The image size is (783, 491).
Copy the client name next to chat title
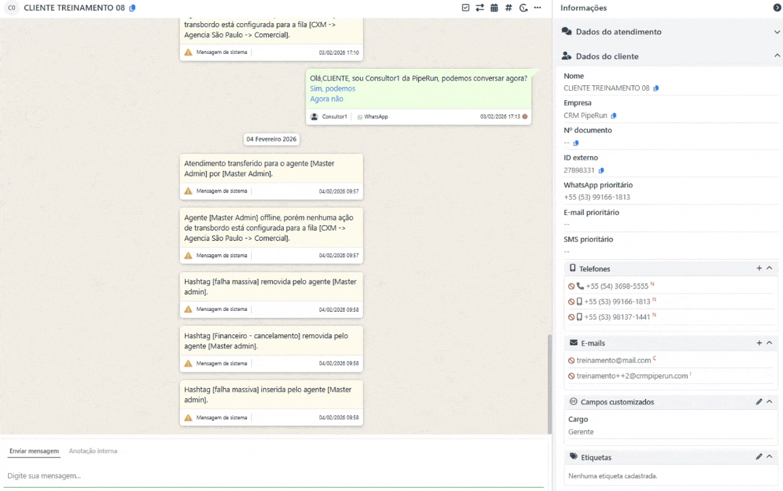[132, 8]
